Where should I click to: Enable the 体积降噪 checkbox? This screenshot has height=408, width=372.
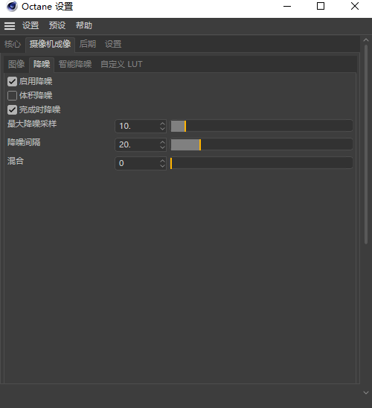12,95
